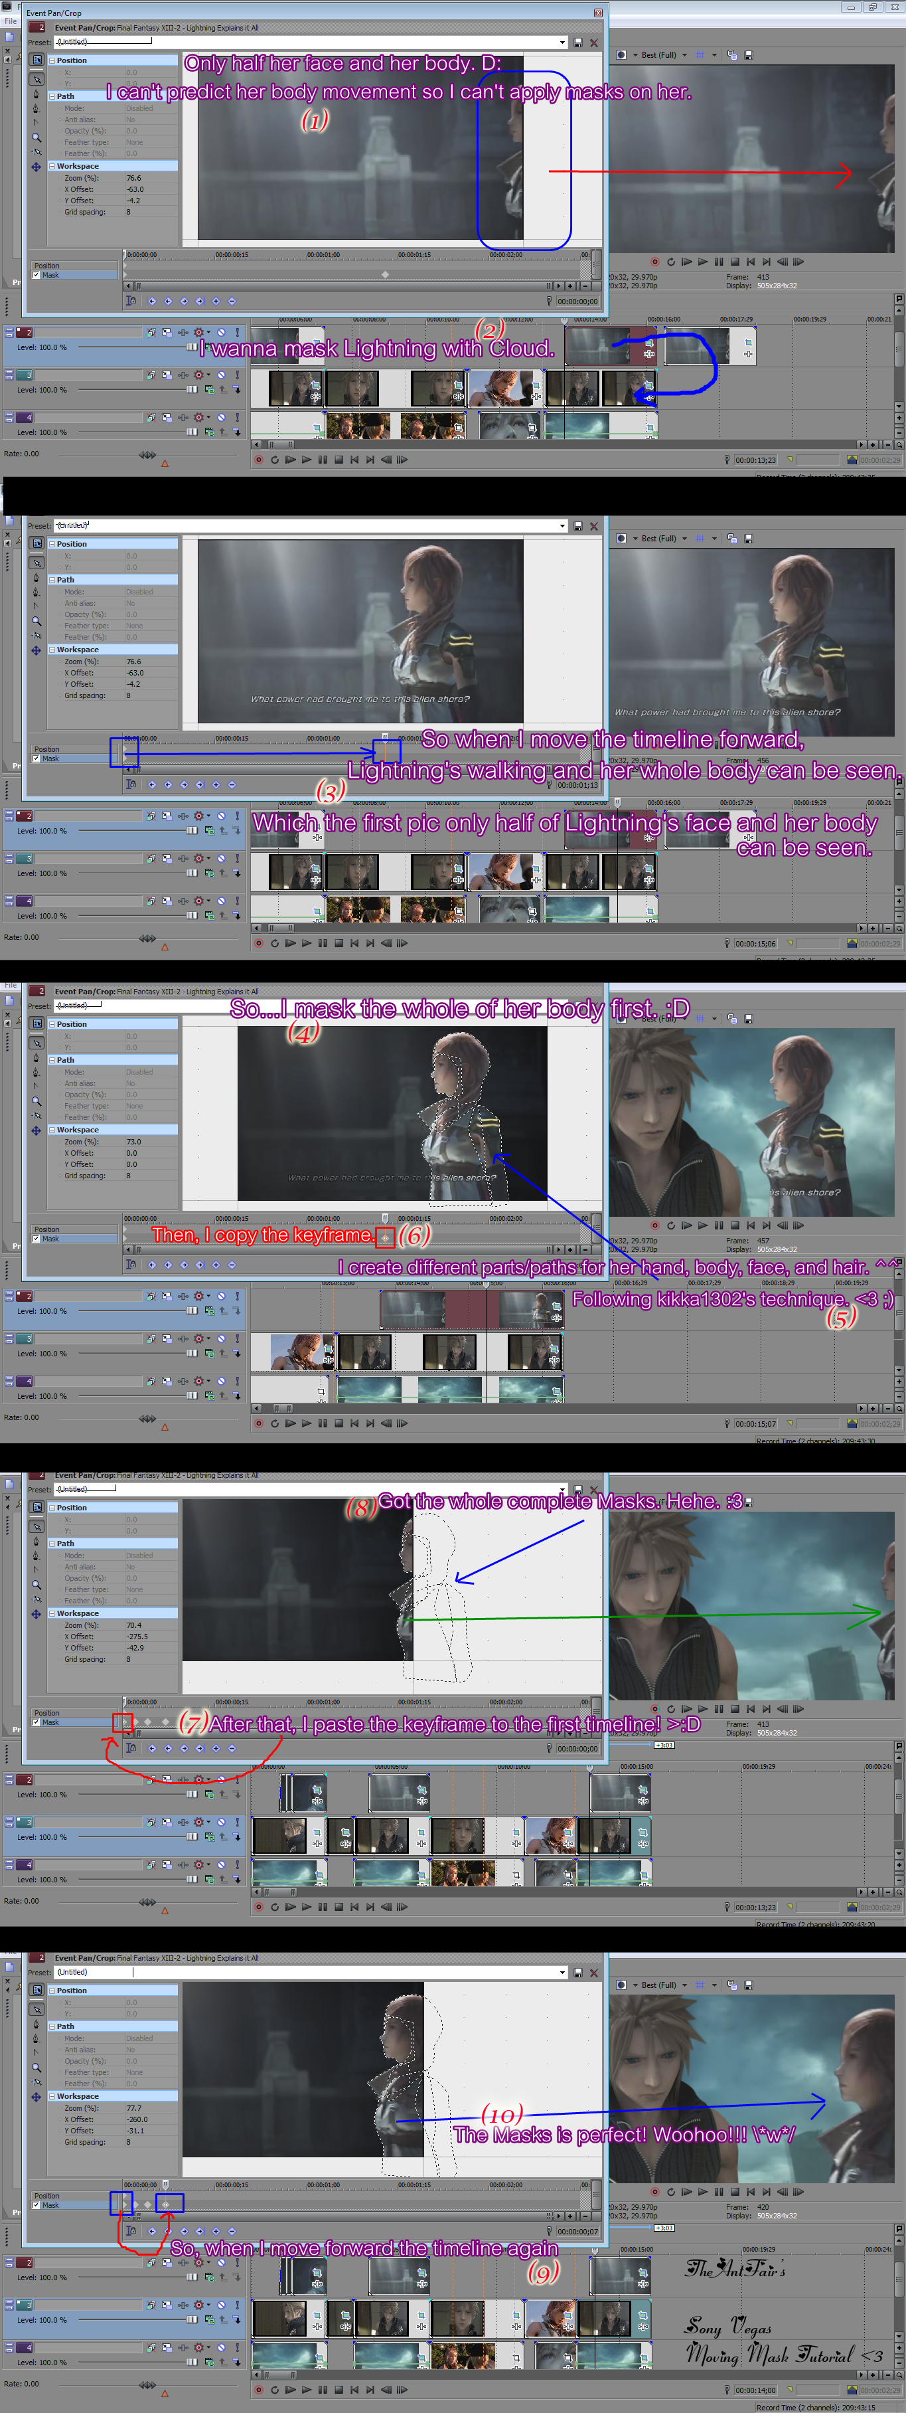Image resolution: width=906 pixels, height=2413 pixels.
Task: Delete keyframe with minus diamond, topmost Pan/Crop window
Action: [232, 302]
